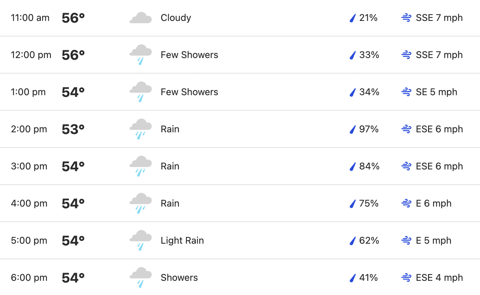This screenshot has height=295, width=480.
Task: Click the wind icon beside SE 5 mph
Action: point(406,92)
